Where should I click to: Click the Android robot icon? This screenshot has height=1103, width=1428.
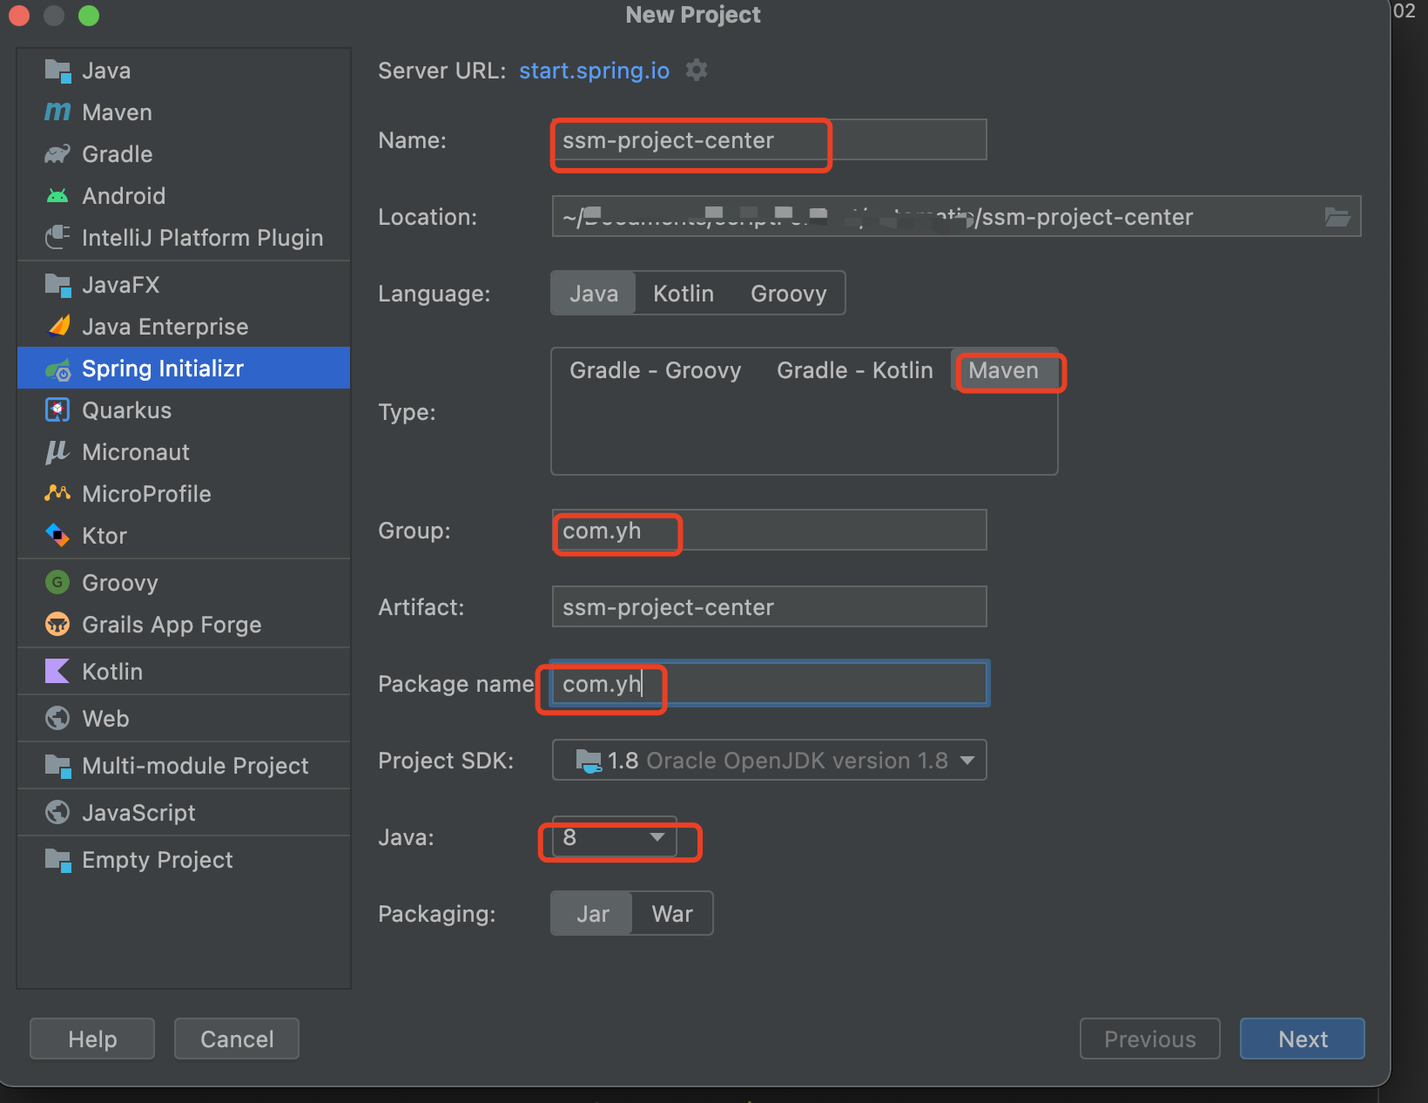click(57, 196)
